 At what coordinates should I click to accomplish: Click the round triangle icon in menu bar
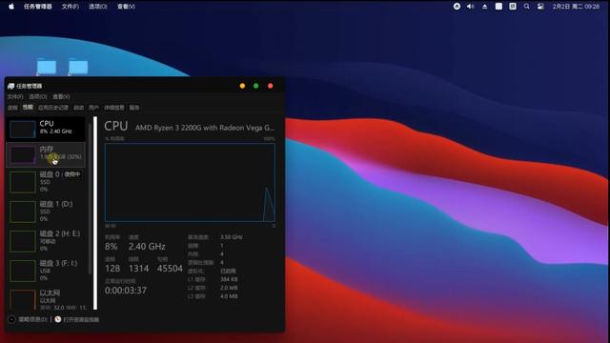[457, 7]
